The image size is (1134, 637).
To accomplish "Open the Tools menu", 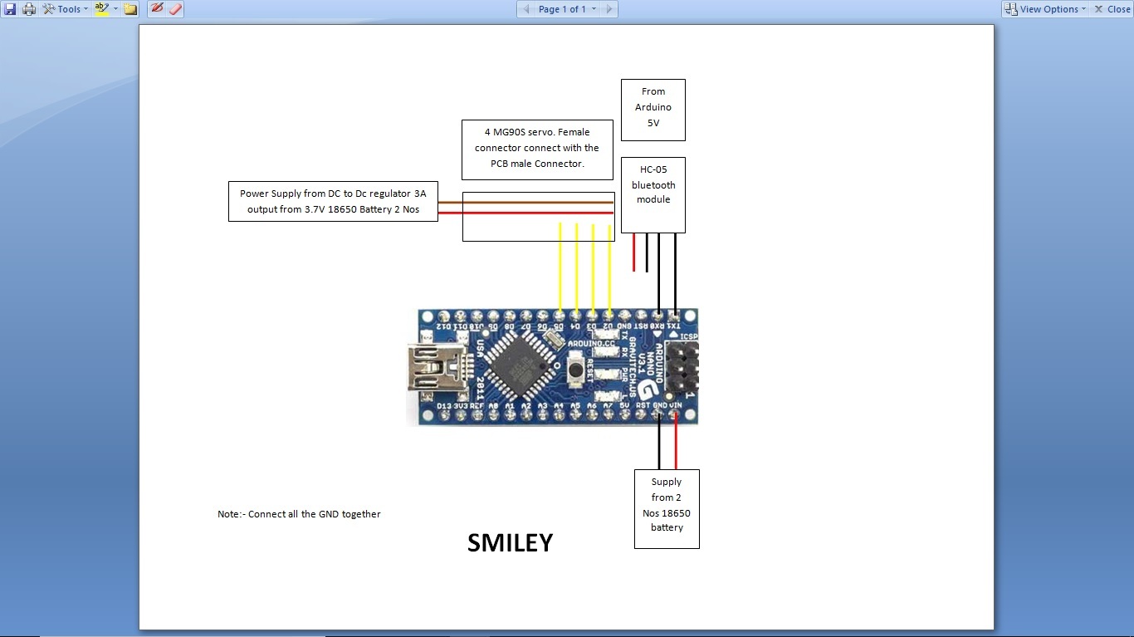I will (65, 9).
